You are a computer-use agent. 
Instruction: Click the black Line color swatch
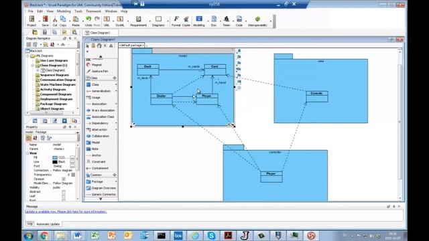[55, 162]
